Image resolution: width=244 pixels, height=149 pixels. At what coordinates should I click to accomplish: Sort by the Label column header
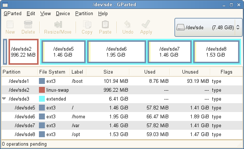click(x=78, y=72)
